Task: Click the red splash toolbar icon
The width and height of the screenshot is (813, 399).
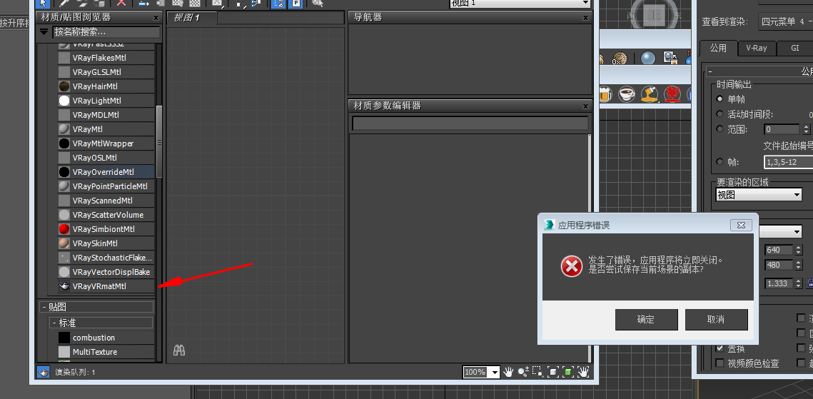Action: [672, 94]
